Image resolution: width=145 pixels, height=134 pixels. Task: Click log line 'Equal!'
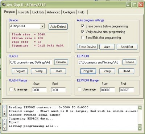[x=14, y=122]
